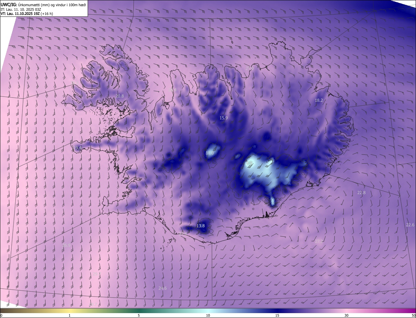Click the VT valid time line
The height and width of the screenshot is (318, 416).
[x=27, y=14]
